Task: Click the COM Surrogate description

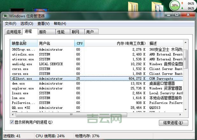Action: [x=161, y=79]
